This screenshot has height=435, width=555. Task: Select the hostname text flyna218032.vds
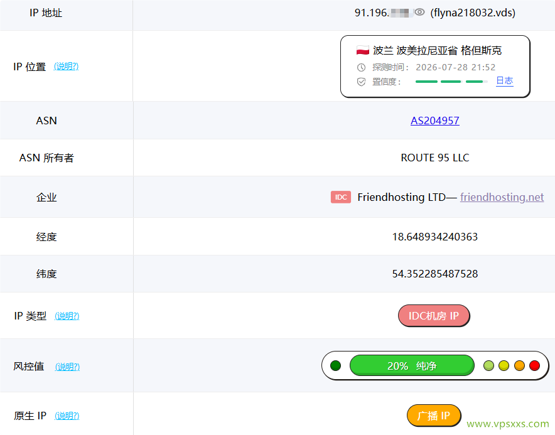[473, 13]
